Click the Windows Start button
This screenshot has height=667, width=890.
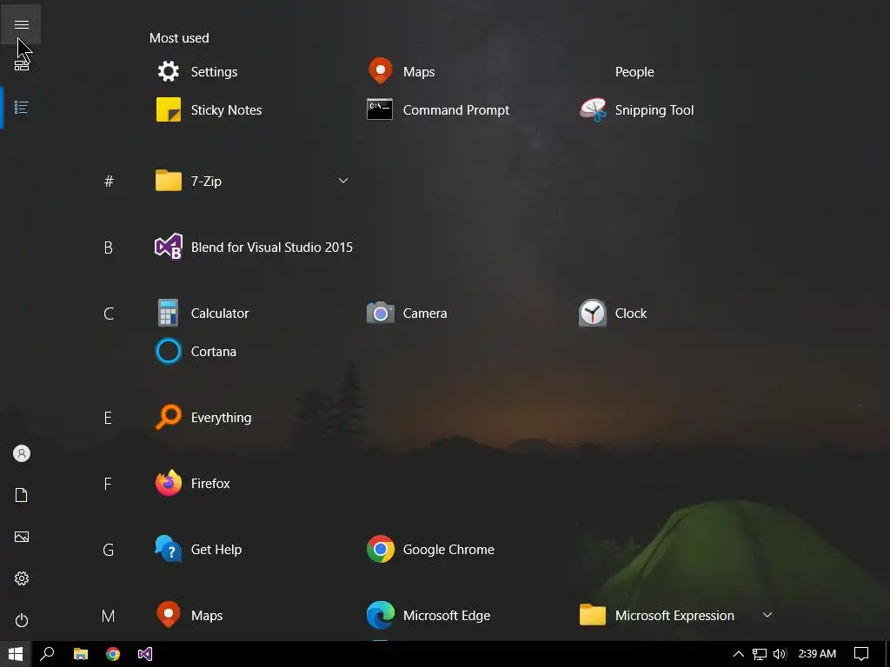[16, 654]
